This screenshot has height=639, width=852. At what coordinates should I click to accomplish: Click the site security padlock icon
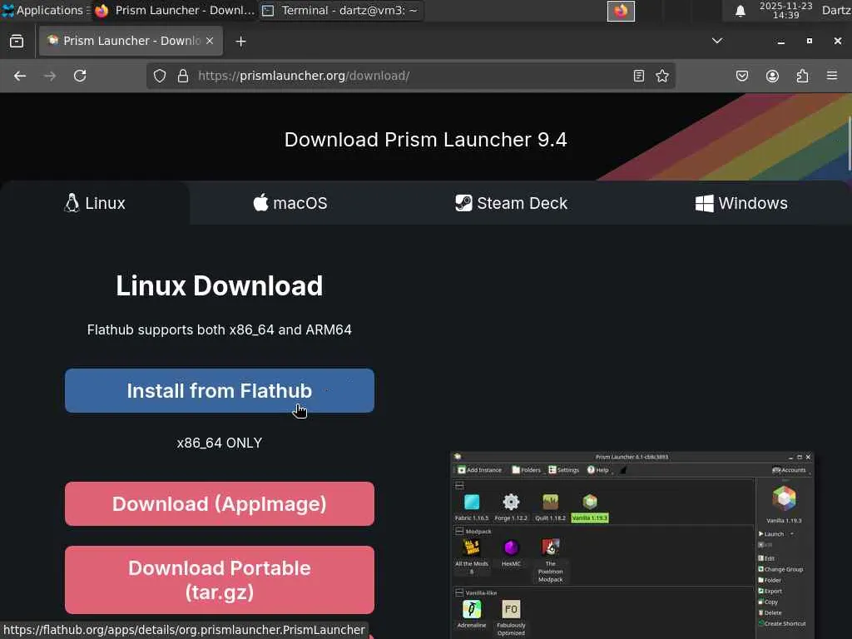183,76
